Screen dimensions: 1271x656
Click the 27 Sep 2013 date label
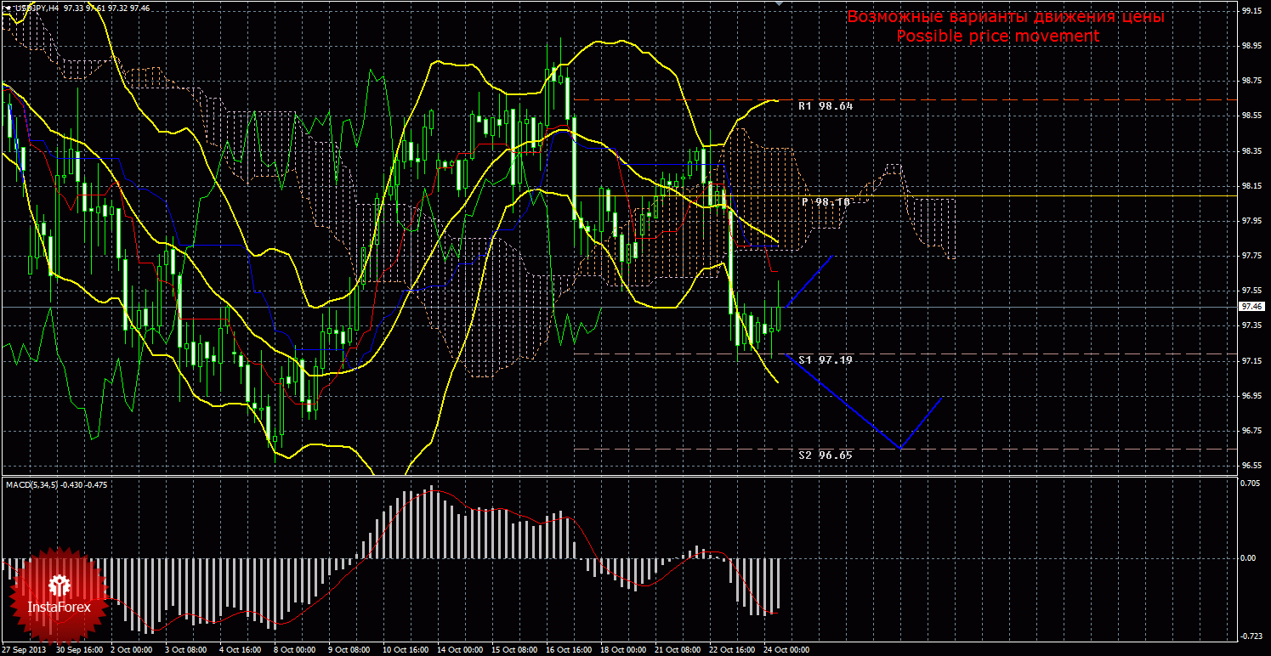point(23,650)
